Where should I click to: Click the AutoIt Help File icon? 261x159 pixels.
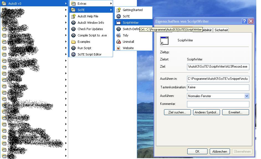pos(73,16)
